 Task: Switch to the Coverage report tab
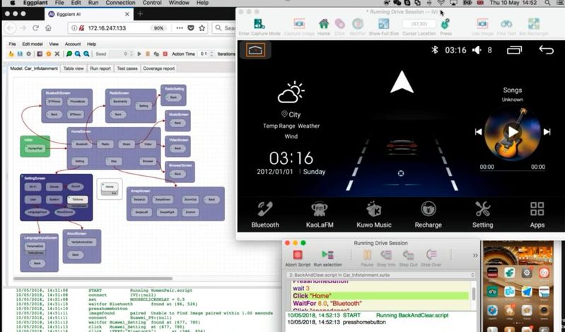coord(158,69)
